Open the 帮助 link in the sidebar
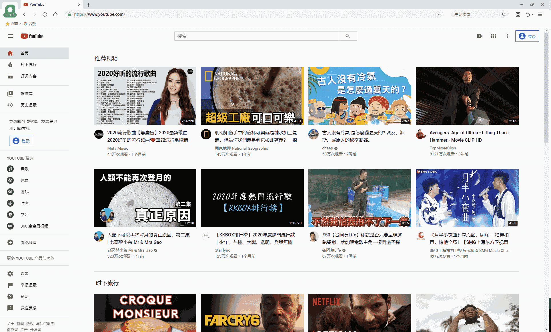 tap(25, 297)
